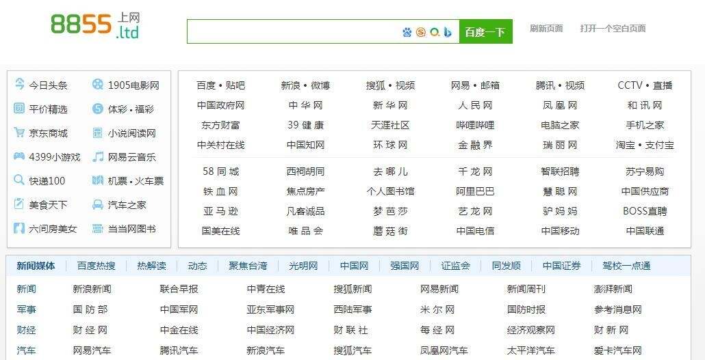
Task: Open the CCTV·直播 link
Action: click(x=645, y=85)
